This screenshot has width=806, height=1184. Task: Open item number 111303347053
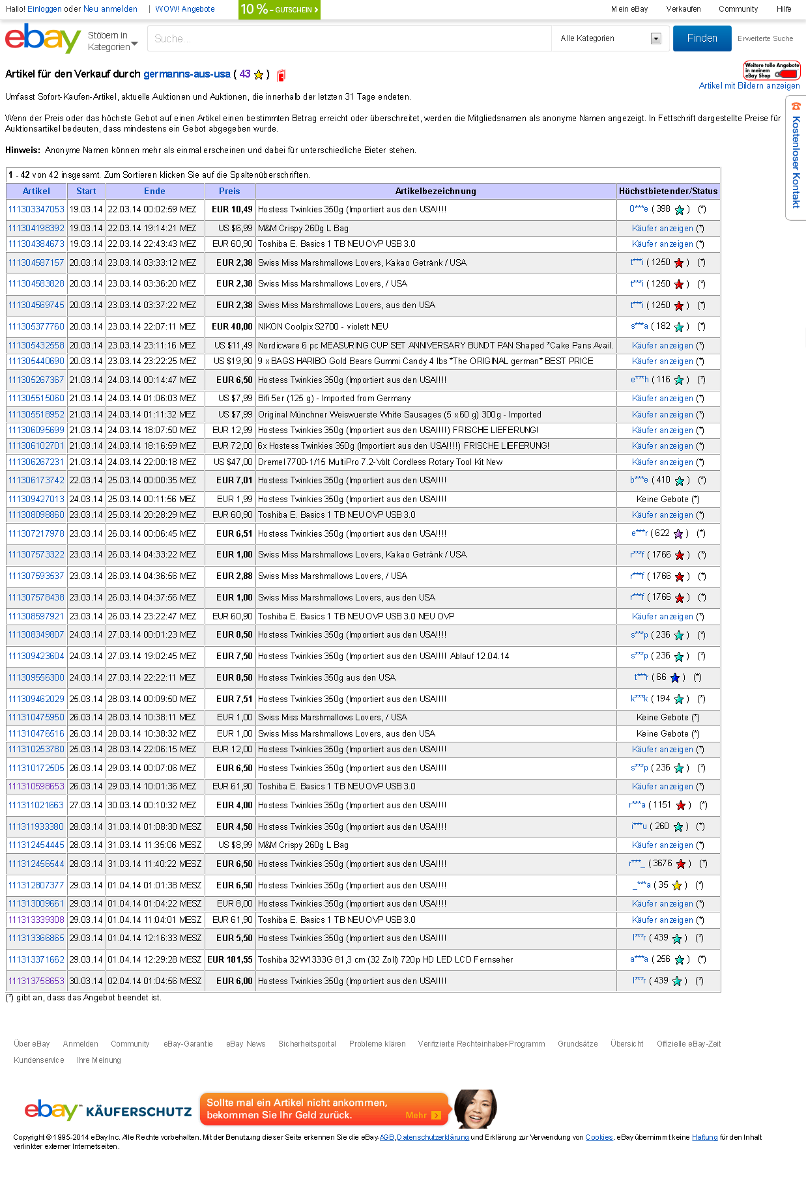point(36,210)
